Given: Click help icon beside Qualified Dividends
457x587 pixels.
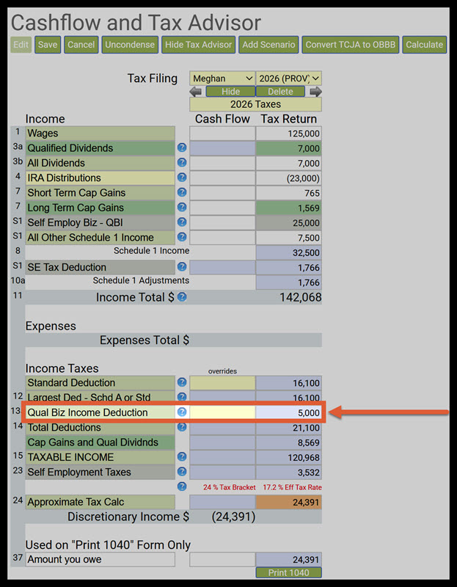Looking at the screenshot, I should tap(182, 148).
